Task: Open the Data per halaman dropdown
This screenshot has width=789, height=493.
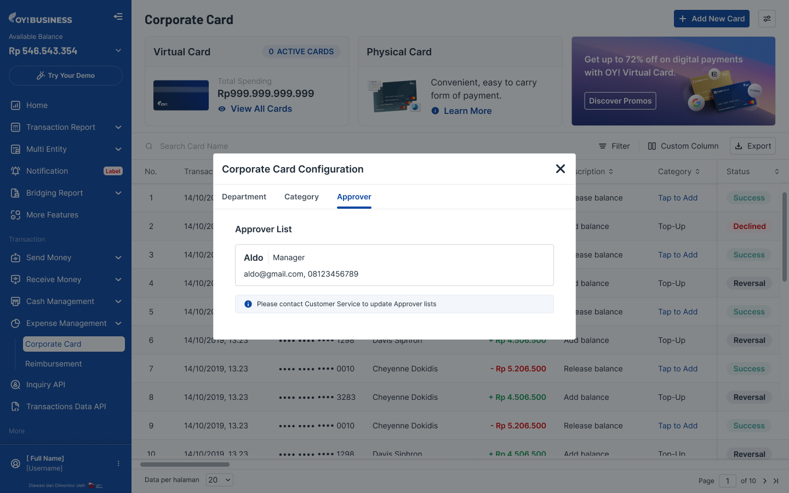Action: coord(220,480)
